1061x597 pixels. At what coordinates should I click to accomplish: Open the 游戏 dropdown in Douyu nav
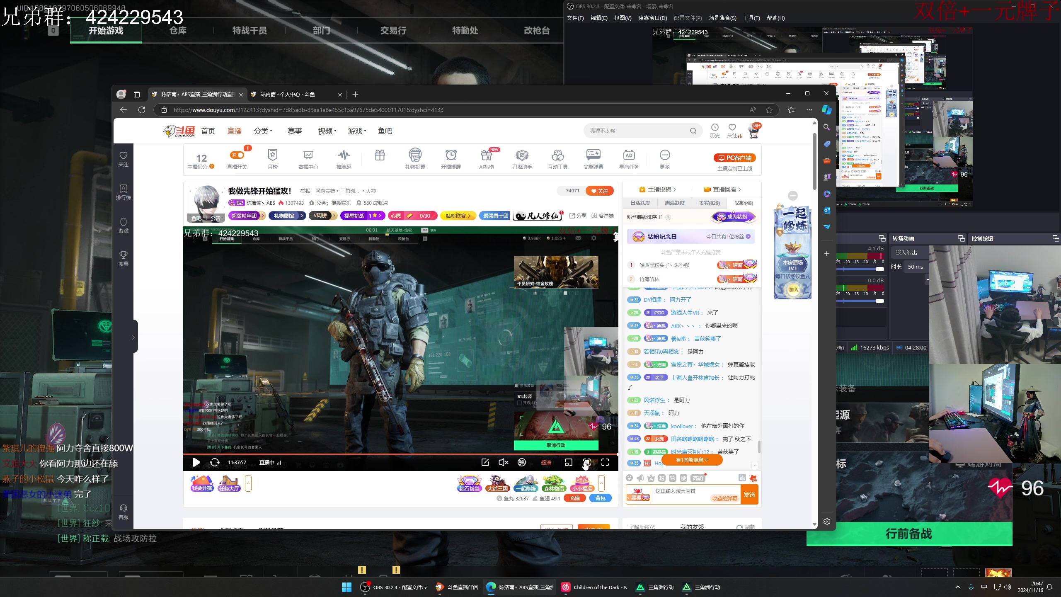(357, 131)
